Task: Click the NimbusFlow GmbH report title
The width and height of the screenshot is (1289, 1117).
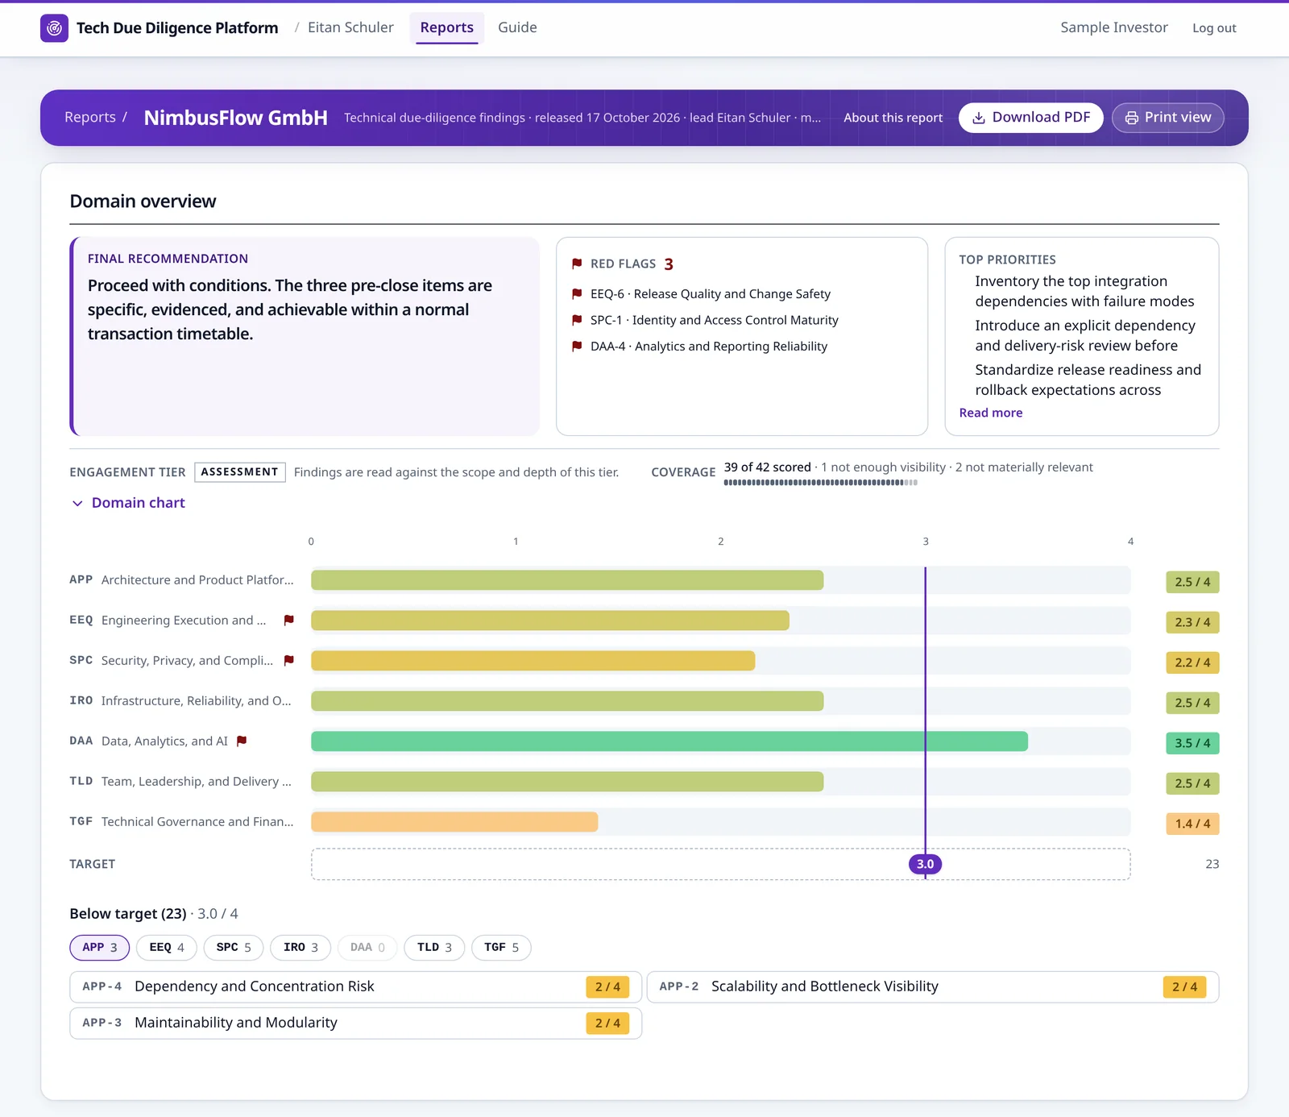Action: (236, 118)
